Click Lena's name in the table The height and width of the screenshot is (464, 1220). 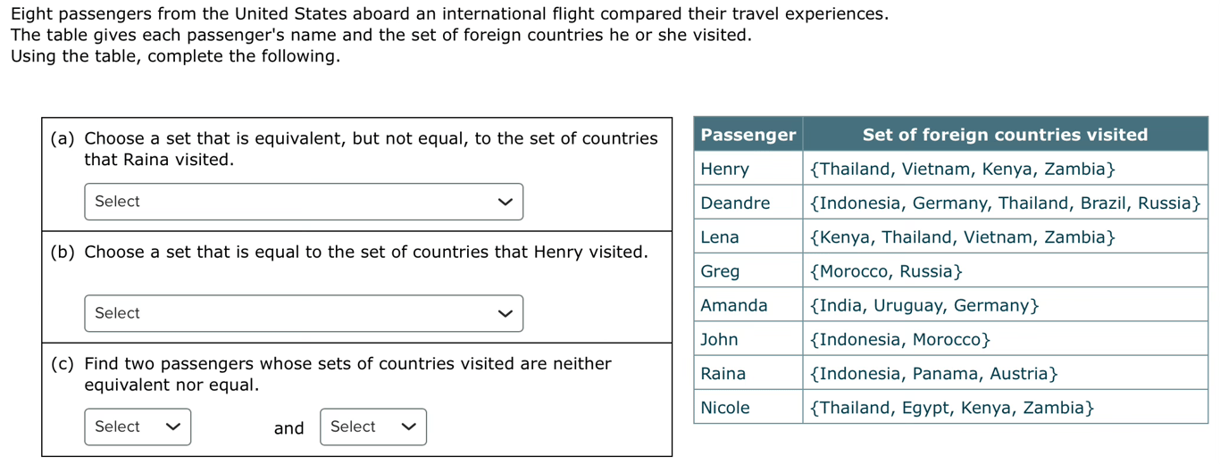point(720,237)
